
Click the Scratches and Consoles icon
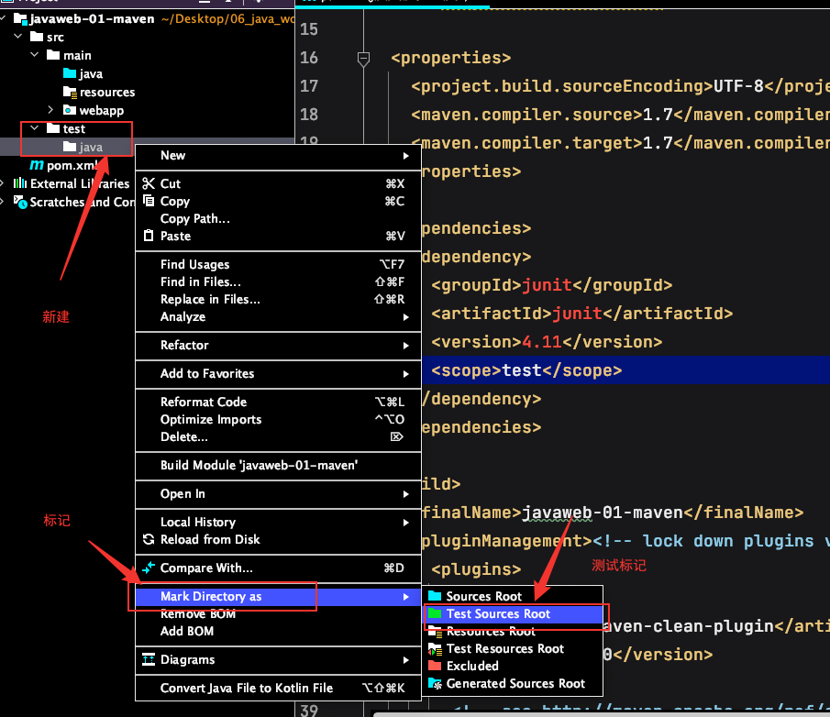coord(20,202)
